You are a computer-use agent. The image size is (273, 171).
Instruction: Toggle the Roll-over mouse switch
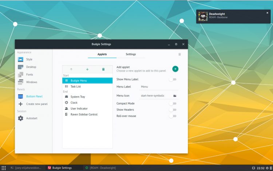(173, 116)
